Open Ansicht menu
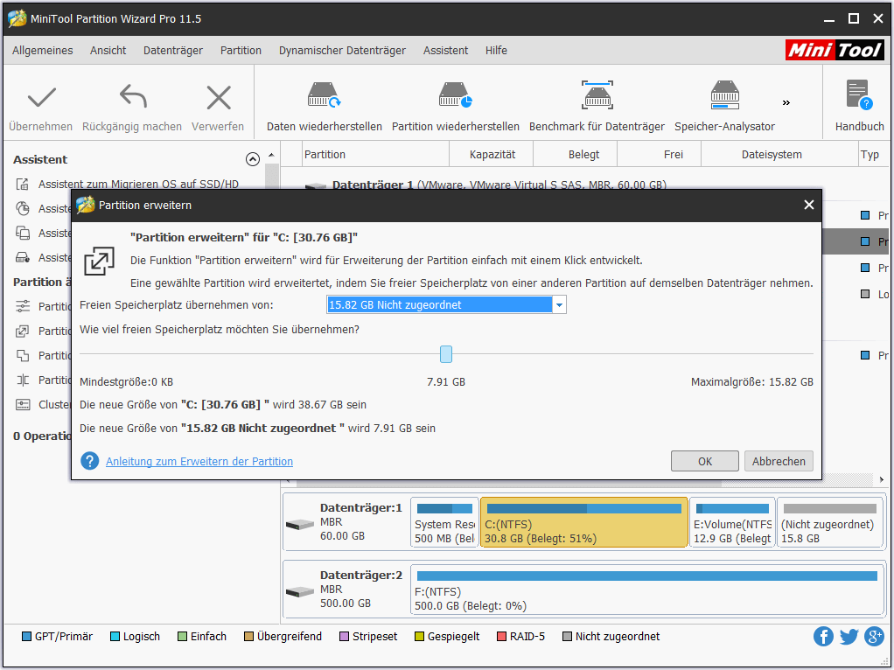The image size is (894, 670). click(108, 50)
